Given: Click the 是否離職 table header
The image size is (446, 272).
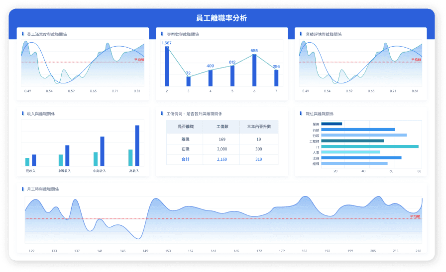Looking at the screenshot, I should 186,127.
